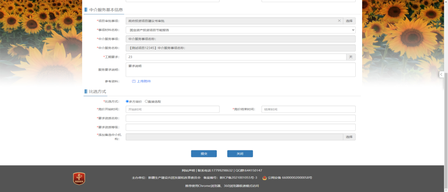Select the 多方询价 radio option
Screen dimensions: 448x192
(127, 101)
